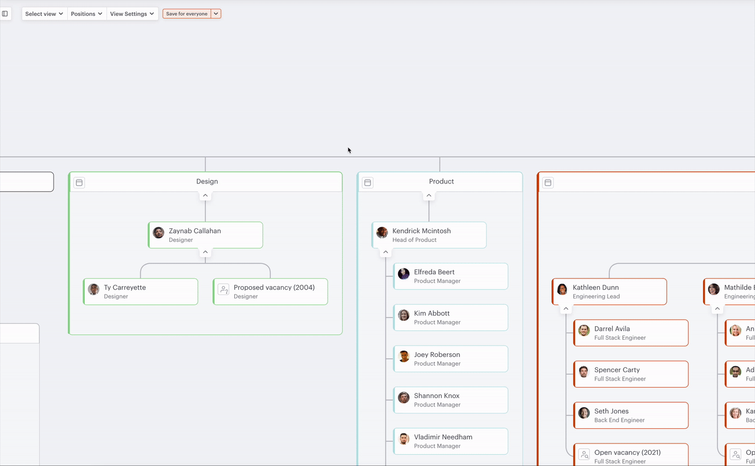Collapse Kendrick Mcintosh's direct reports chevron

point(385,251)
